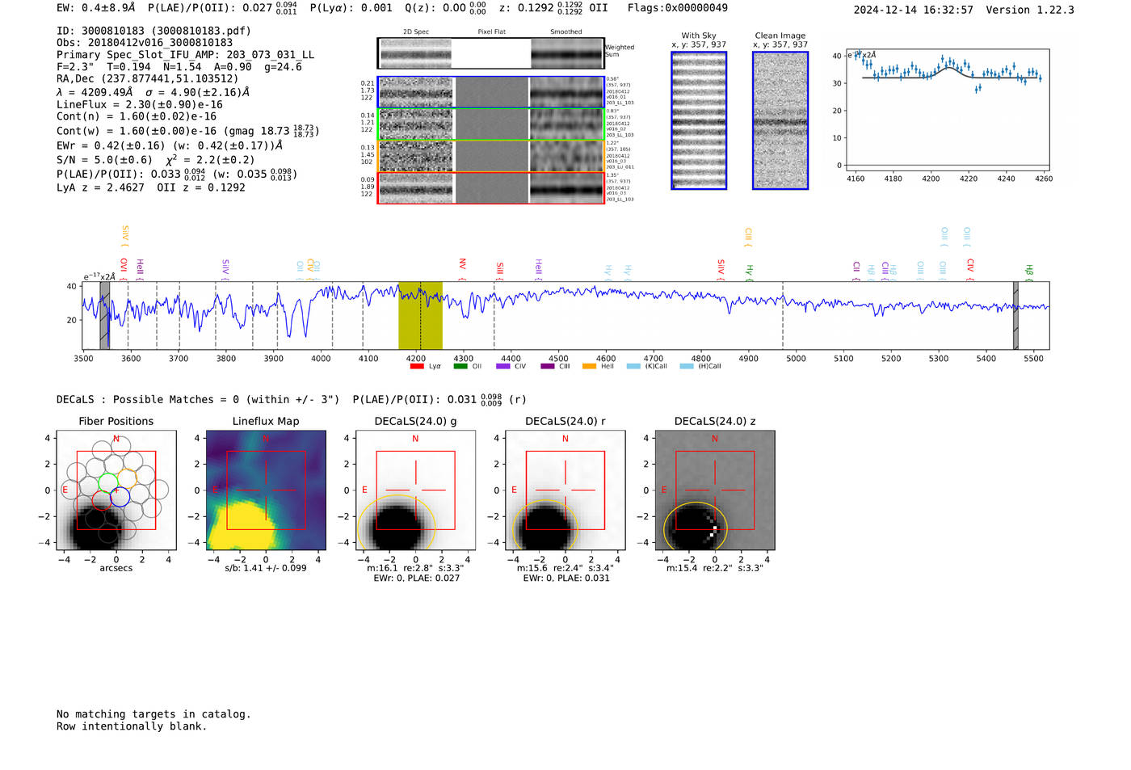
Task: Click the Clean Image panel
Action: click(x=780, y=120)
